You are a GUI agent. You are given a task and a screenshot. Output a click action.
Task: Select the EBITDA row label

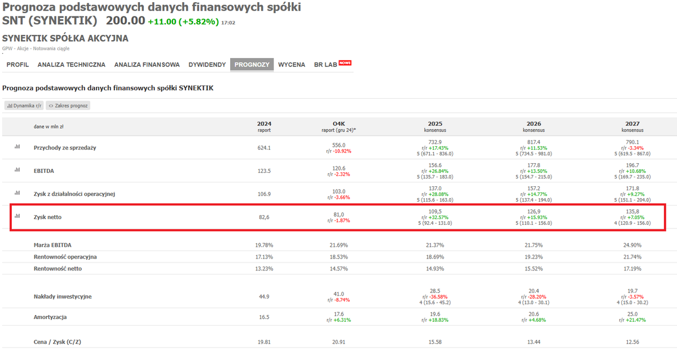pyautogui.click(x=44, y=171)
